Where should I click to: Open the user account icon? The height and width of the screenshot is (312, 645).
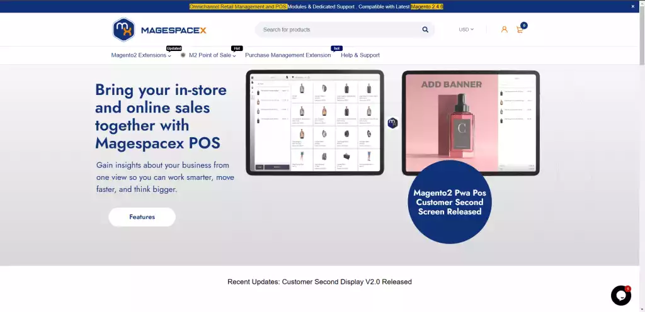coord(505,30)
